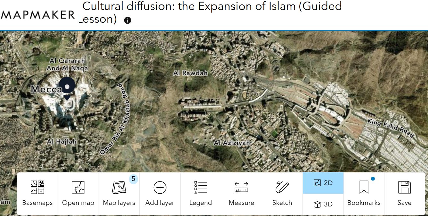Click the MapMaker logo

pyautogui.click(x=38, y=15)
